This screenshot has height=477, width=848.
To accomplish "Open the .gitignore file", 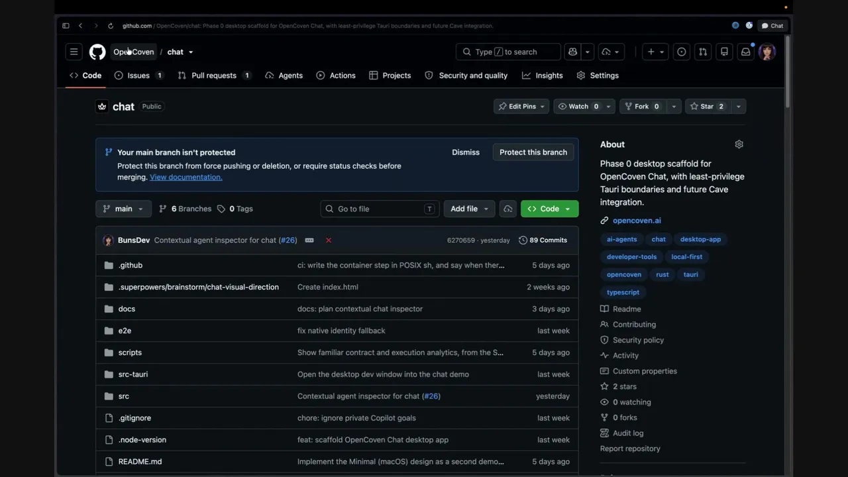I will pos(134,418).
